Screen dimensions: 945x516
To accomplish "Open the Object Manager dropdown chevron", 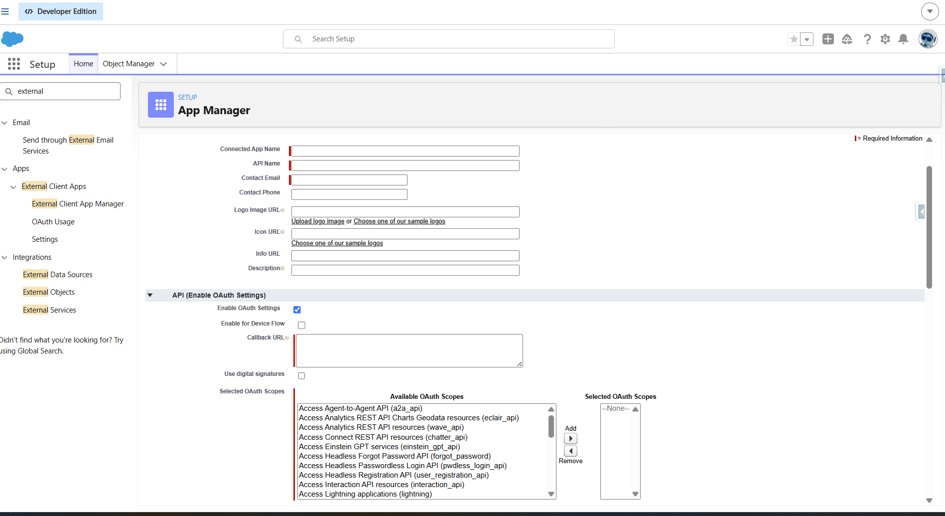I will tap(163, 64).
